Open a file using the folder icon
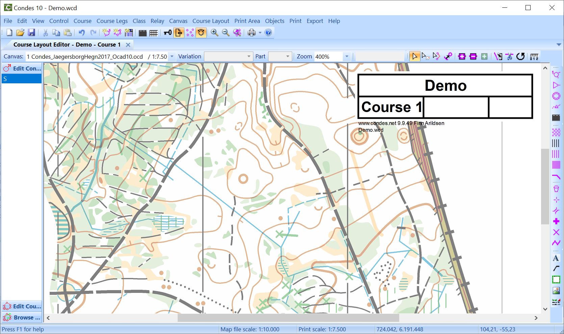The image size is (564, 334). tap(20, 32)
